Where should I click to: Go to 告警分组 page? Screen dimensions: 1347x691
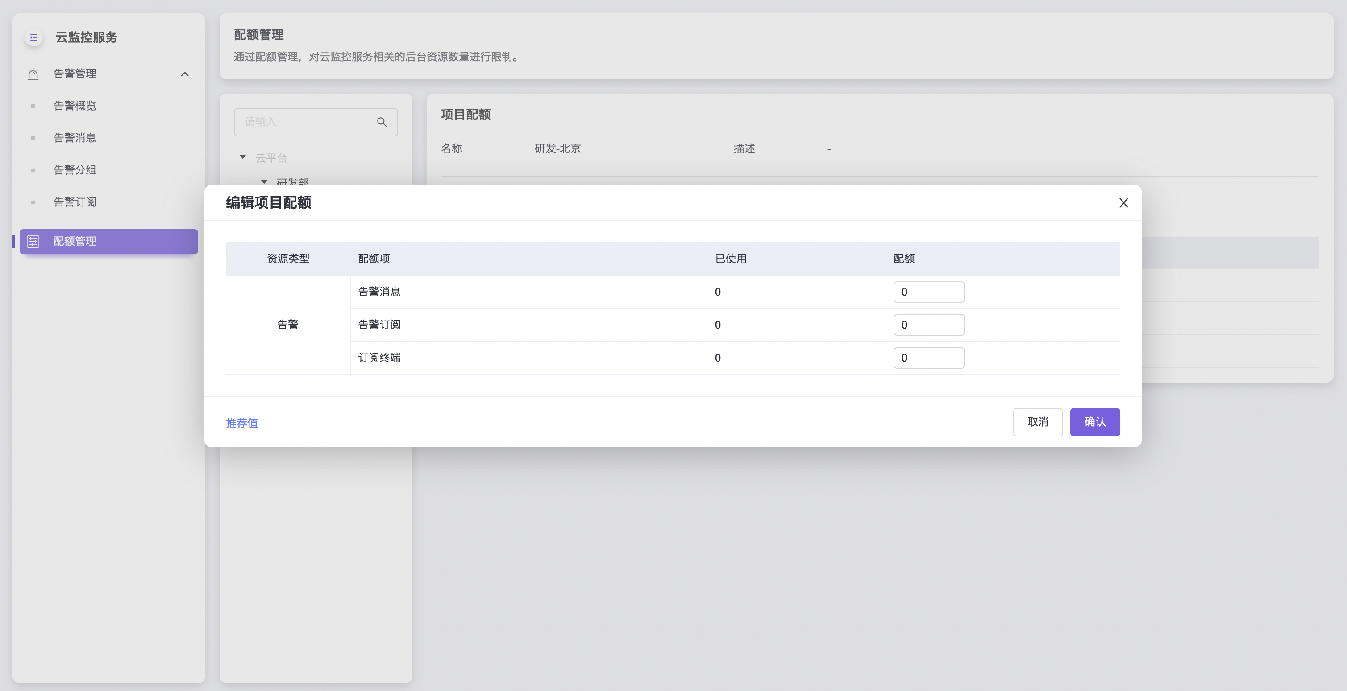tap(75, 170)
